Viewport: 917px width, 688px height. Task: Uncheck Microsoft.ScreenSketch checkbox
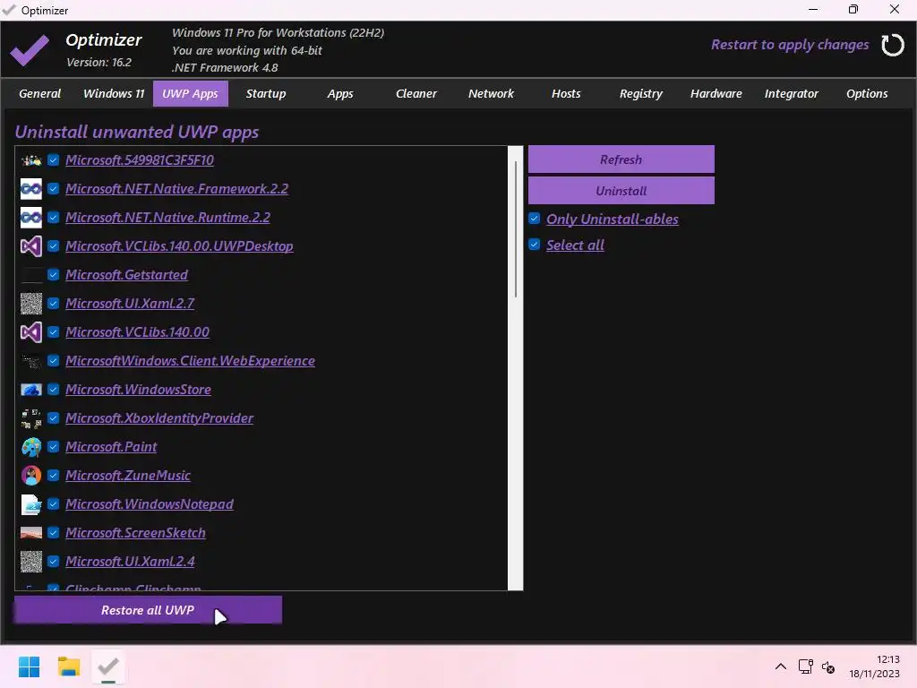click(53, 532)
